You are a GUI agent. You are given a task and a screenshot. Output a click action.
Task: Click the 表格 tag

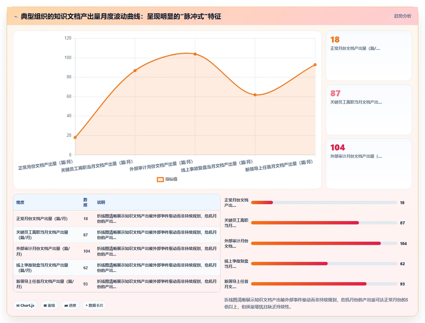click(x=49, y=305)
